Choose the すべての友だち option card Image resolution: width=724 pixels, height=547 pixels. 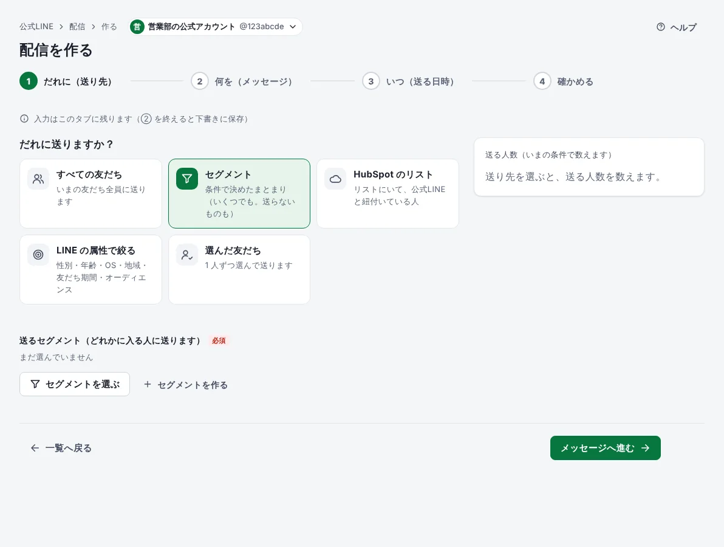point(90,193)
